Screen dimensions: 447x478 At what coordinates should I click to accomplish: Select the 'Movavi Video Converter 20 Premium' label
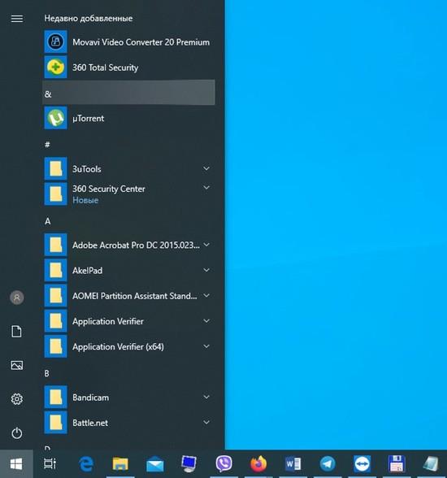pyautogui.click(x=141, y=42)
